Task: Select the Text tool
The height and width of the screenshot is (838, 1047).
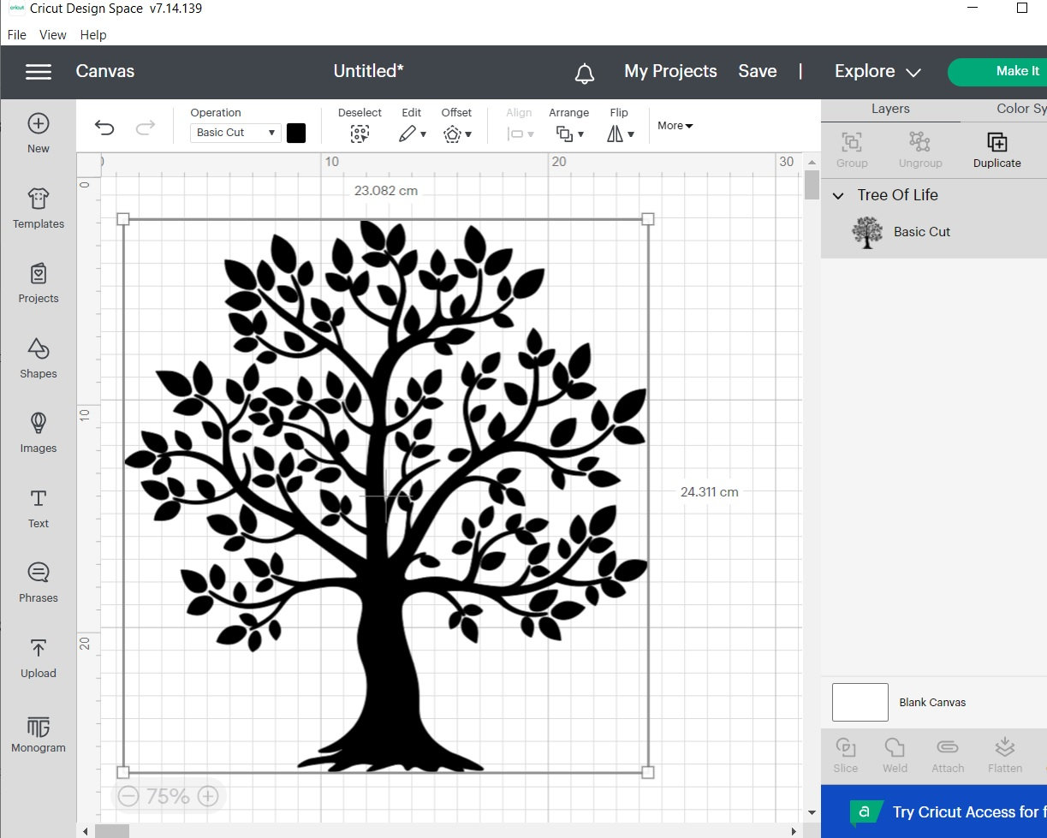Action: [x=38, y=508]
